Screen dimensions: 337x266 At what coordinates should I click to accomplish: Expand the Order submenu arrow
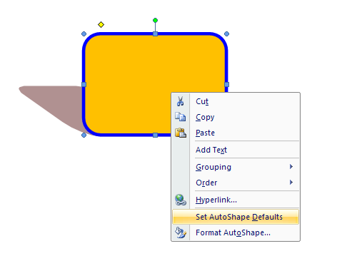pos(291,183)
